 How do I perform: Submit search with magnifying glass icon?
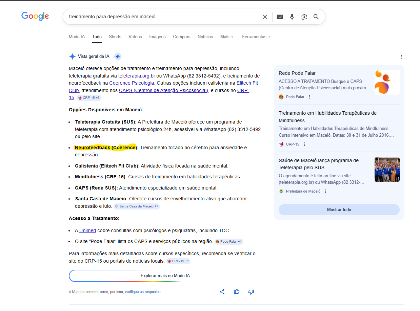(x=316, y=17)
